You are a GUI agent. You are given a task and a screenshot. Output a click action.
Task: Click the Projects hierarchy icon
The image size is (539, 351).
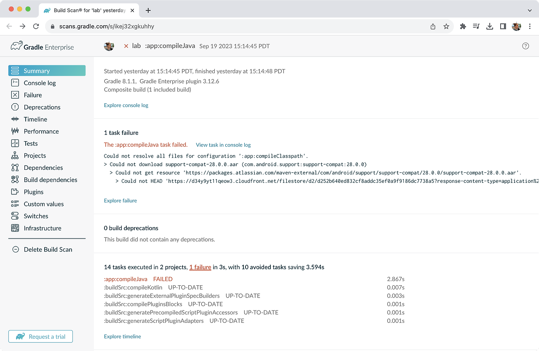(15, 155)
